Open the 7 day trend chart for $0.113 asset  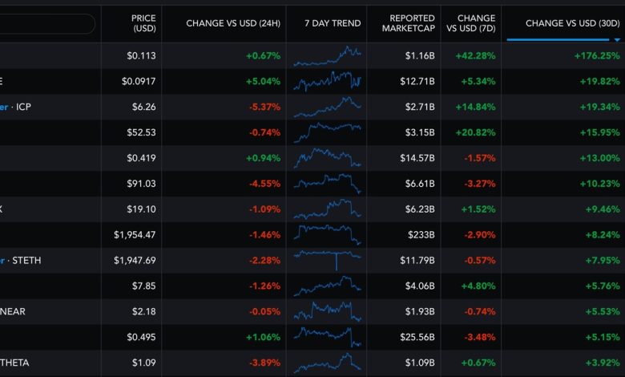[327, 56]
